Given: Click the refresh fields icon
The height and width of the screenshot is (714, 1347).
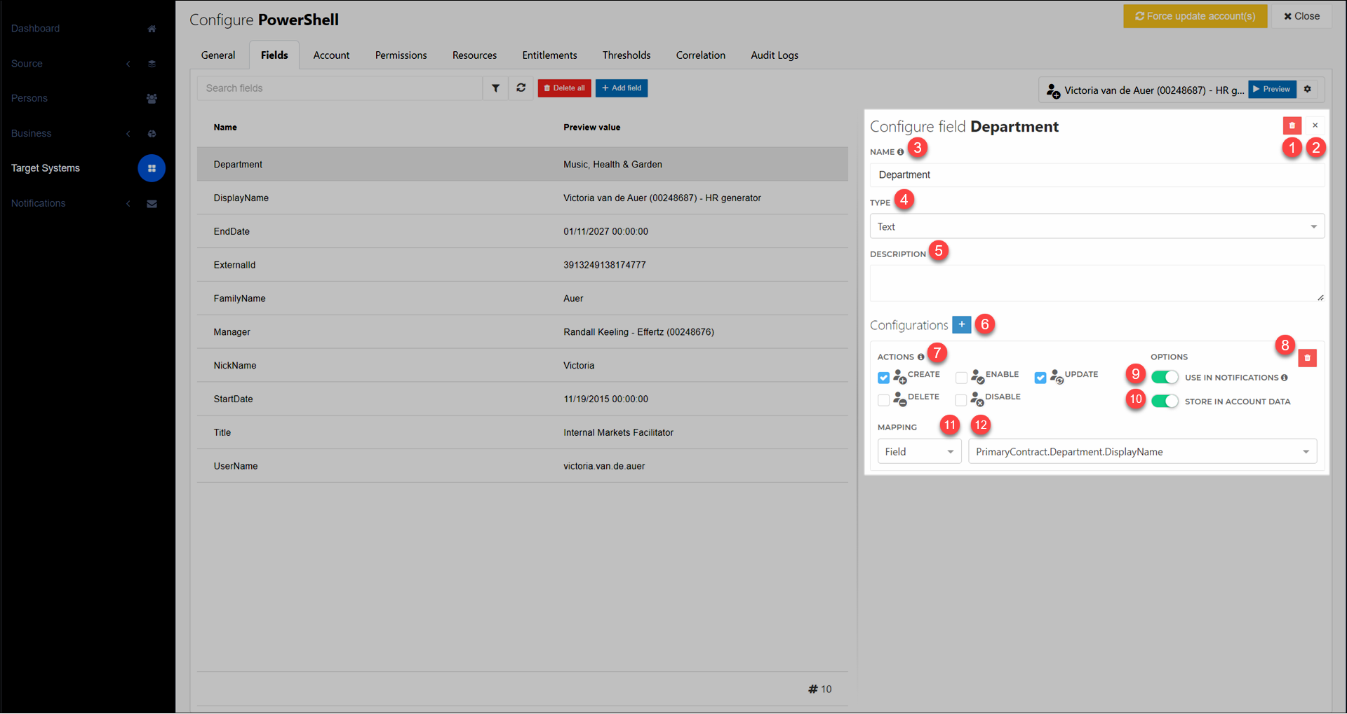Looking at the screenshot, I should (x=521, y=88).
